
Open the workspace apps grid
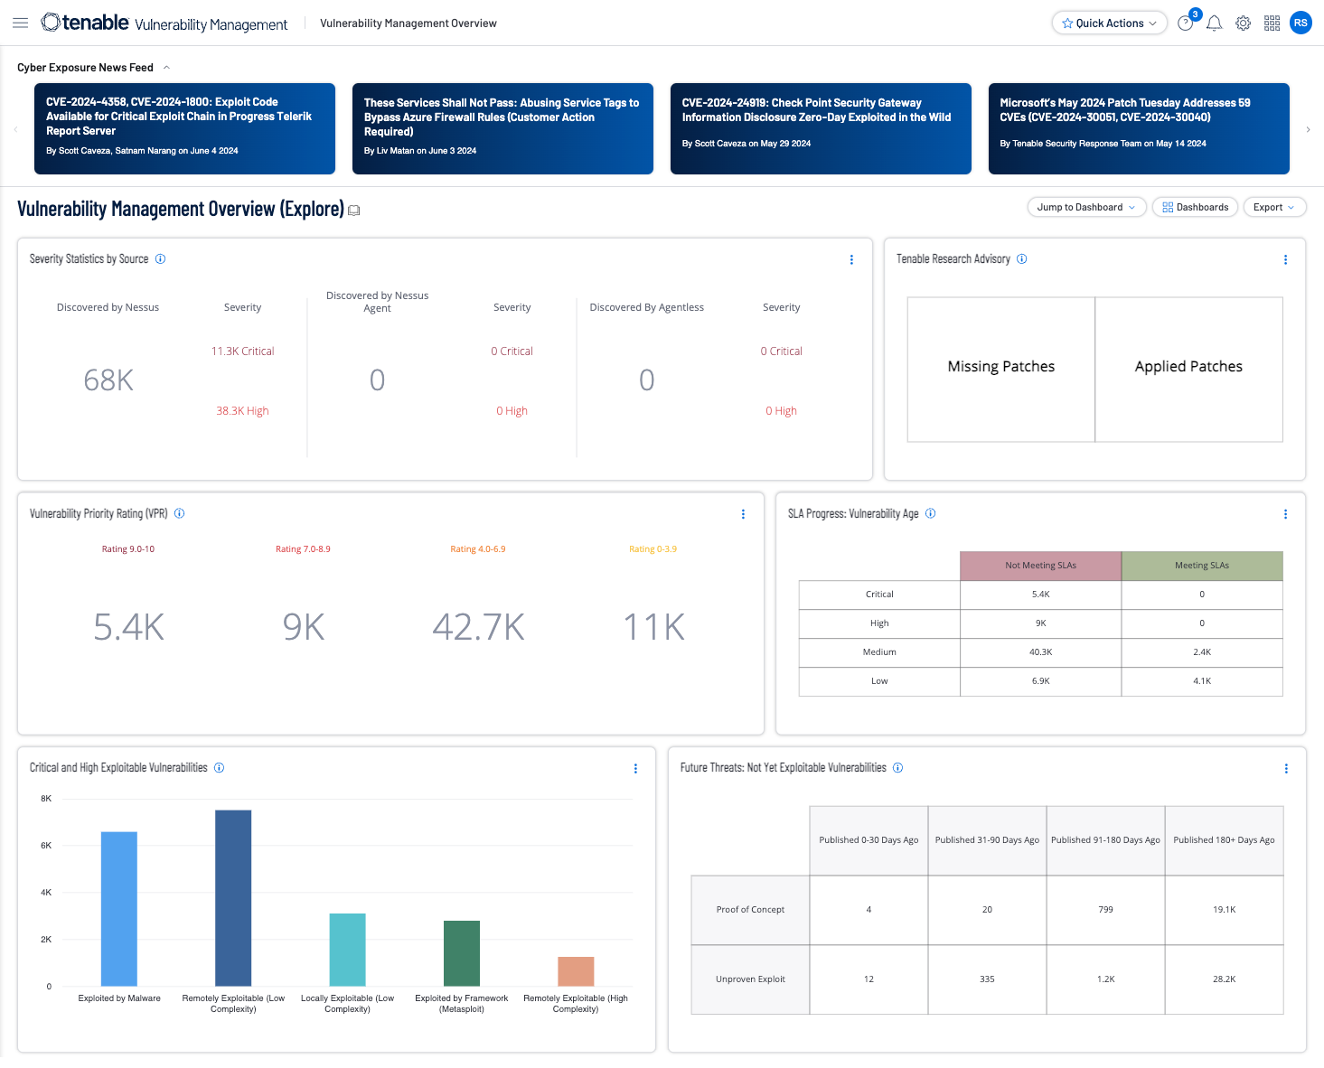tap(1272, 23)
